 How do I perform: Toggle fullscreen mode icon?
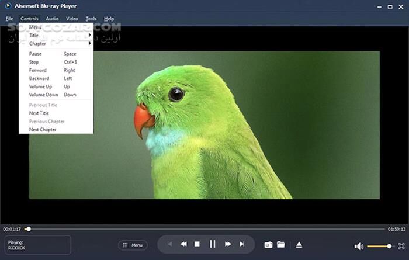tap(401, 247)
